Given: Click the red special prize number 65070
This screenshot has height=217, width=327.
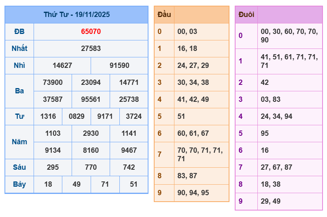Looking at the screenshot, I should (x=91, y=32).
